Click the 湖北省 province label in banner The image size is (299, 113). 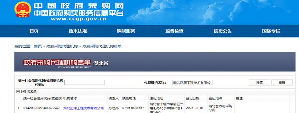[x=101, y=63]
